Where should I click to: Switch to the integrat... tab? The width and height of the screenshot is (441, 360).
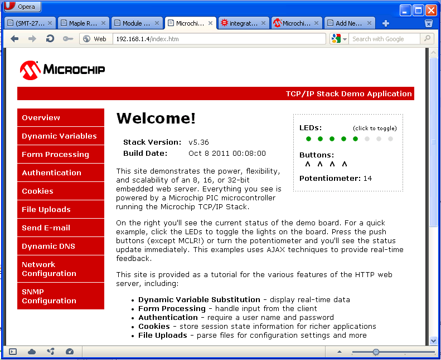click(243, 23)
